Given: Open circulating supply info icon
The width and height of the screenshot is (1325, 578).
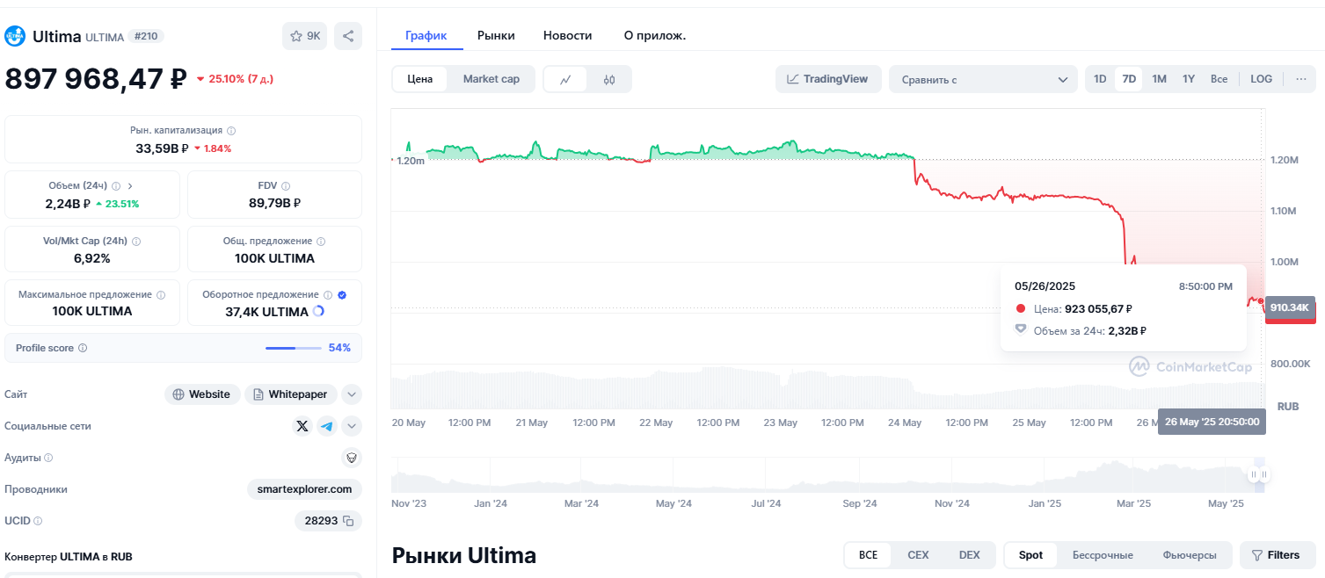Looking at the screenshot, I should pos(328,295).
